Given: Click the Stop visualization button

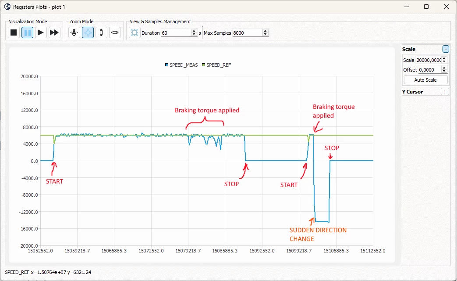Looking at the screenshot, I should pos(14,32).
